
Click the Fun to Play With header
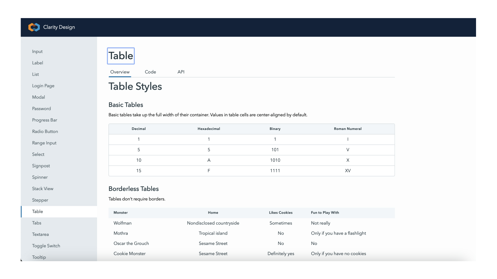pos(325,213)
